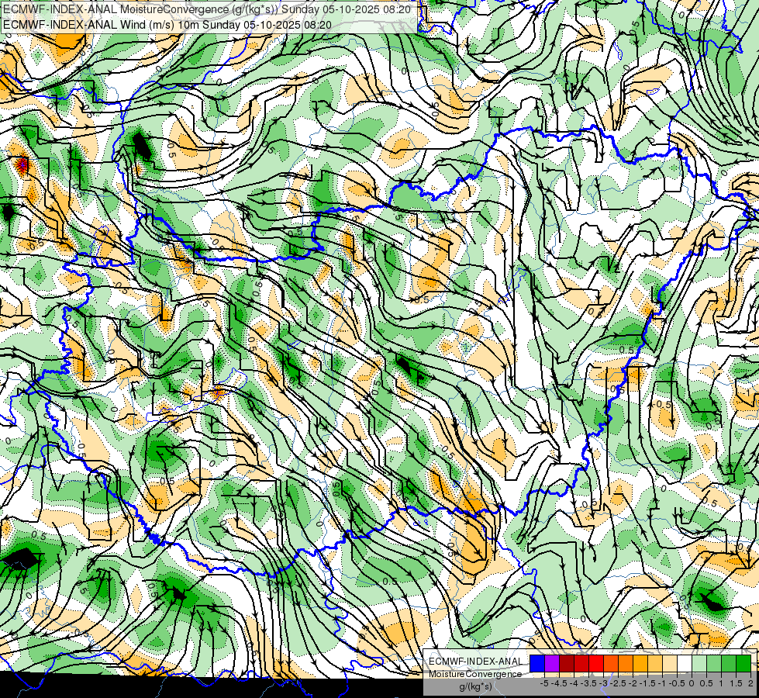759x698 pixels.
Task: Click the legend tick label -3
Action: tap(603, 683)
